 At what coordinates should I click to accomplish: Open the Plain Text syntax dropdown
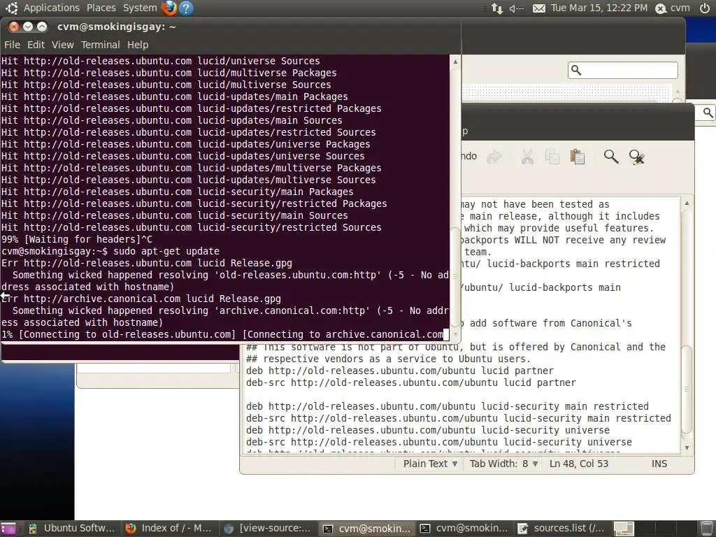pyautogui.click(x=430, y=464)
